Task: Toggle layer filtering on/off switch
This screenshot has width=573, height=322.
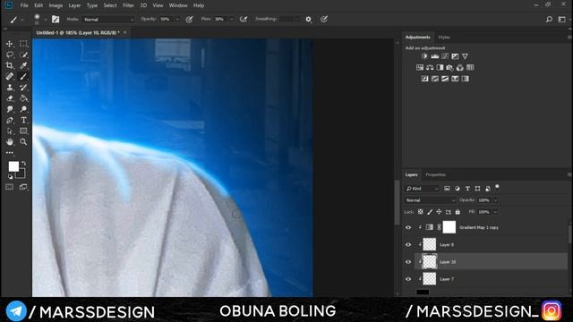Action: (497, 187)
